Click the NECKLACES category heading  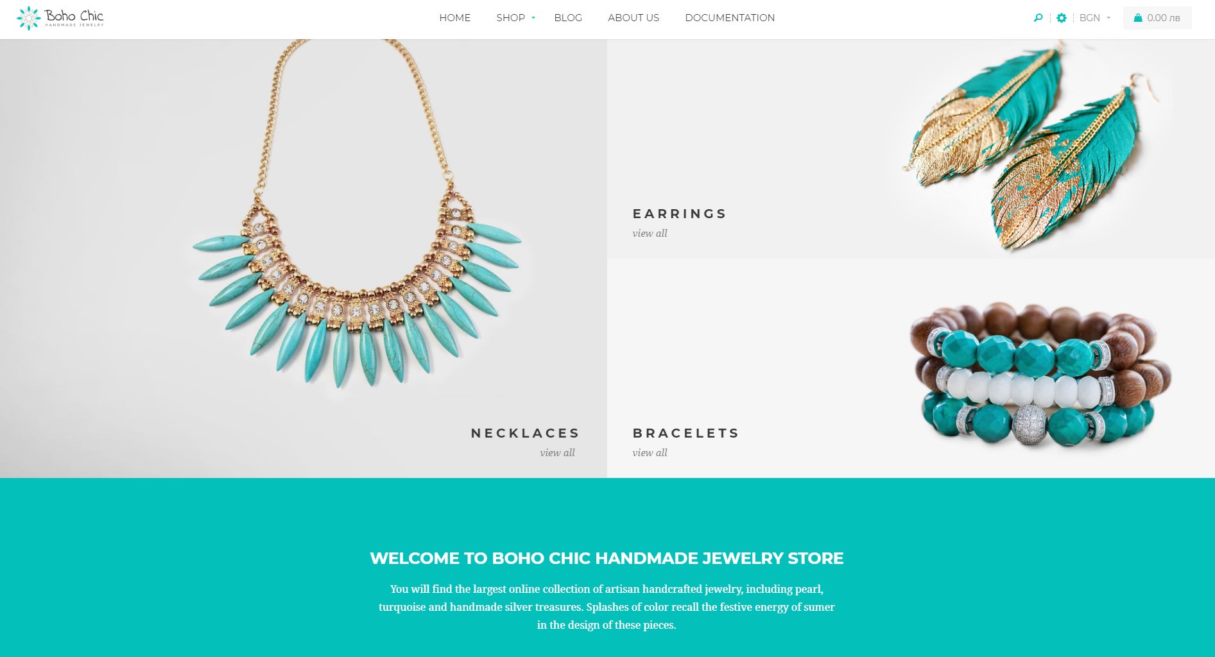point(526,433)
